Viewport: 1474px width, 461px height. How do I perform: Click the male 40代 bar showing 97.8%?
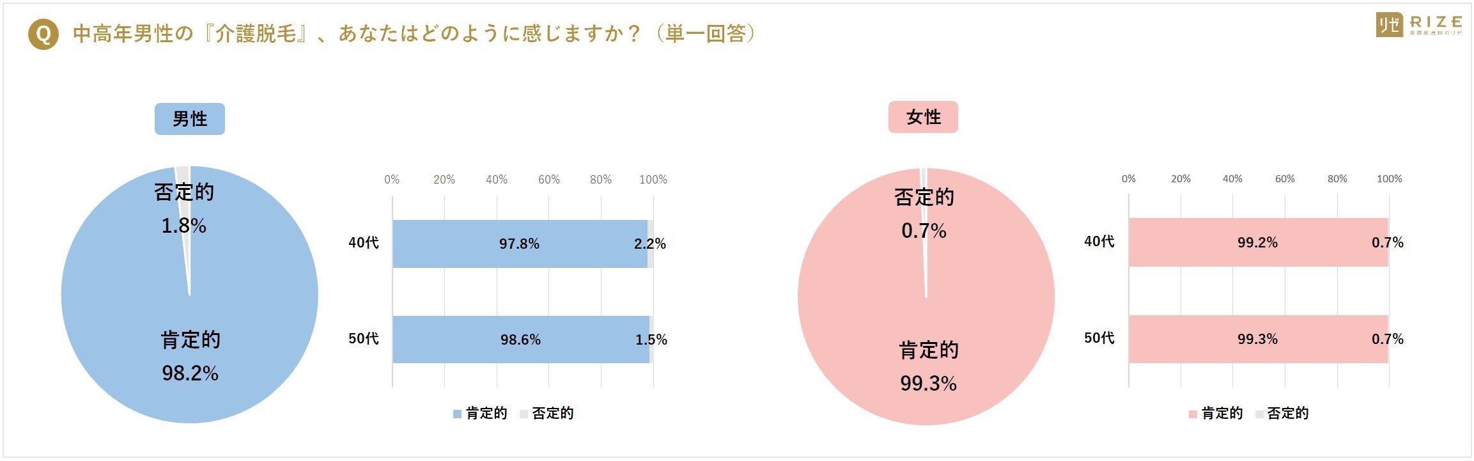520,244
